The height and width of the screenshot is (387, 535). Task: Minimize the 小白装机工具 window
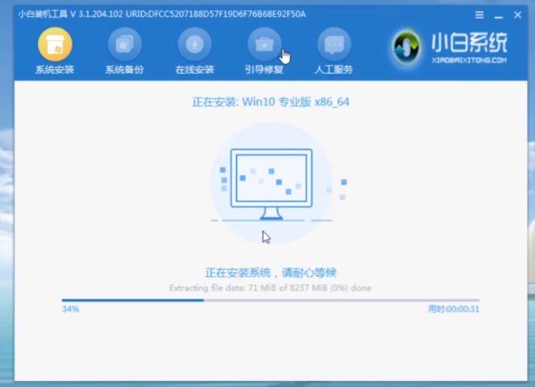click(x=499, y=15)
